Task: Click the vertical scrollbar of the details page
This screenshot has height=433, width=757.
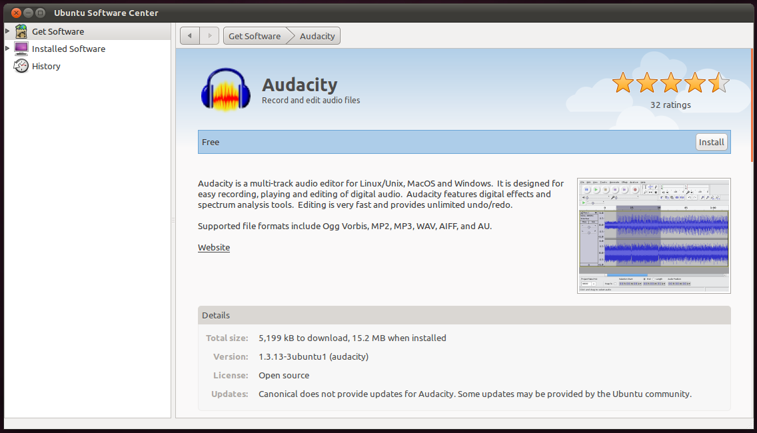Action: (752, 105)
